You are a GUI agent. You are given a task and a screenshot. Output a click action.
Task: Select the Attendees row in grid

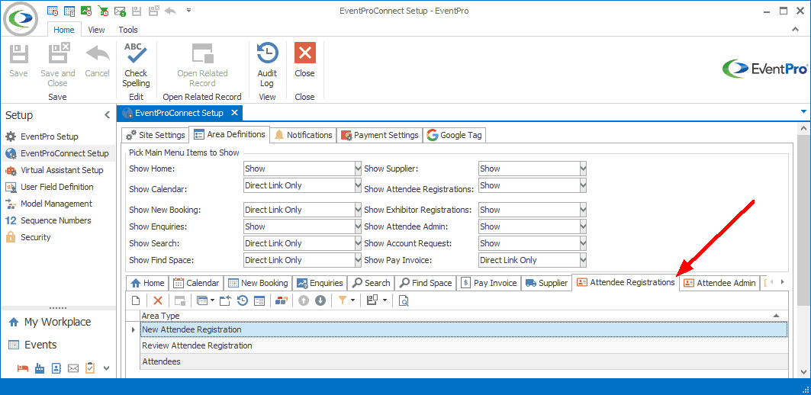pyautogui.click(x=464, y=361)
